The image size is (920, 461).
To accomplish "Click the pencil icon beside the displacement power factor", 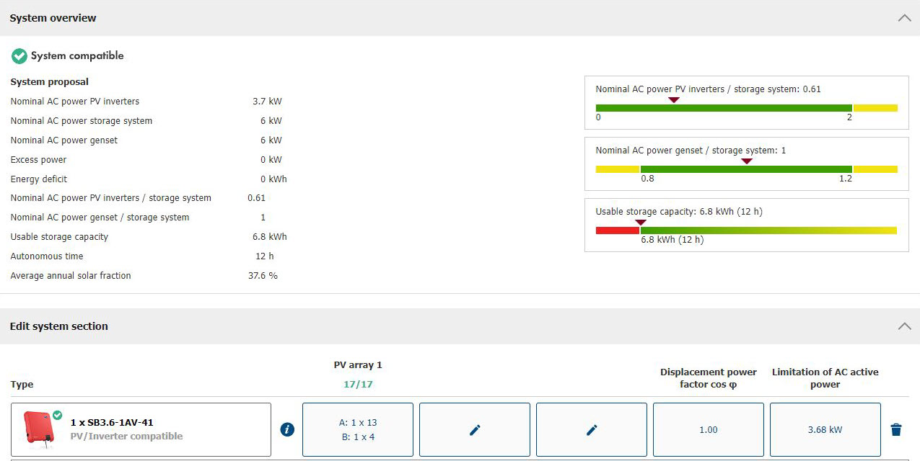I will pos(592,429).
